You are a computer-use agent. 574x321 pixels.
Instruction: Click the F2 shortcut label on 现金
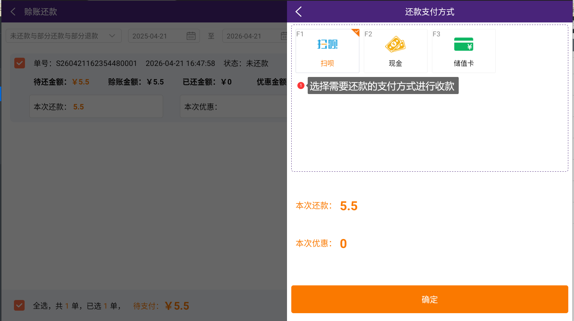368,34
